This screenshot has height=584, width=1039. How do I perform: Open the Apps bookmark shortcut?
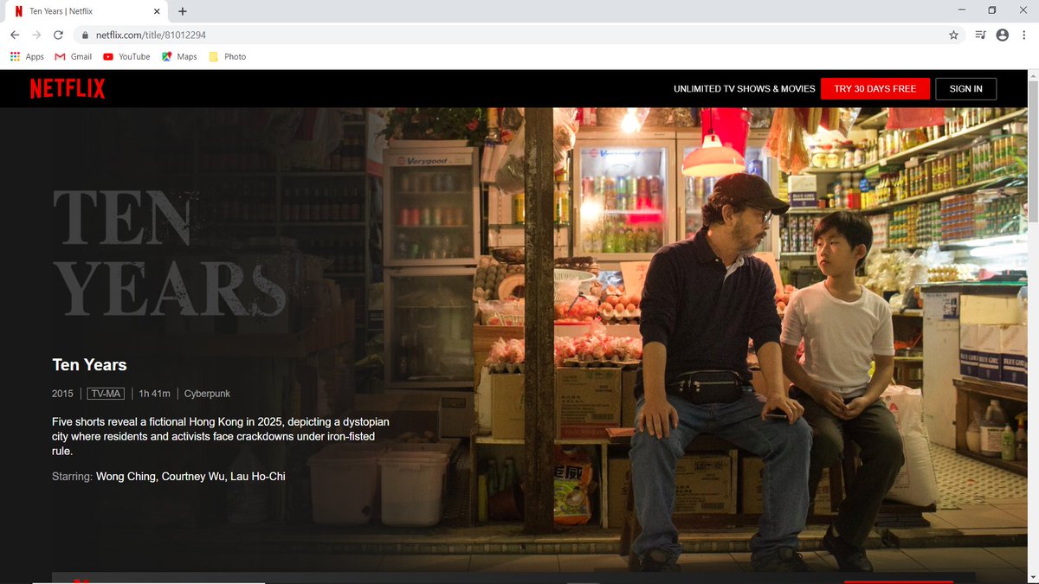click(x=27, y=56)
